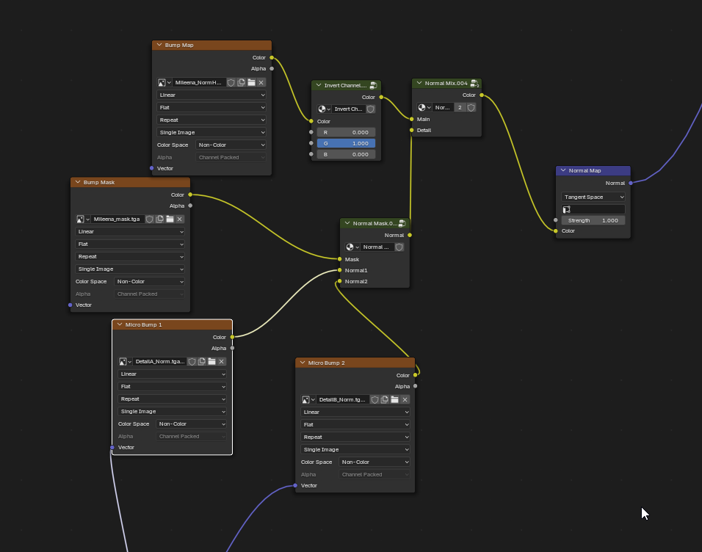Collapse the Micro Bump 1 node
This screenshot has height=552, width=702.
click(x=120, y=324)
